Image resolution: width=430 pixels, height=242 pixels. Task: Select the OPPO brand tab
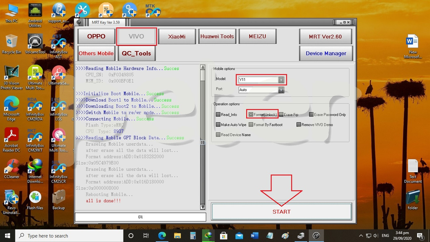[x=96, y=36]
